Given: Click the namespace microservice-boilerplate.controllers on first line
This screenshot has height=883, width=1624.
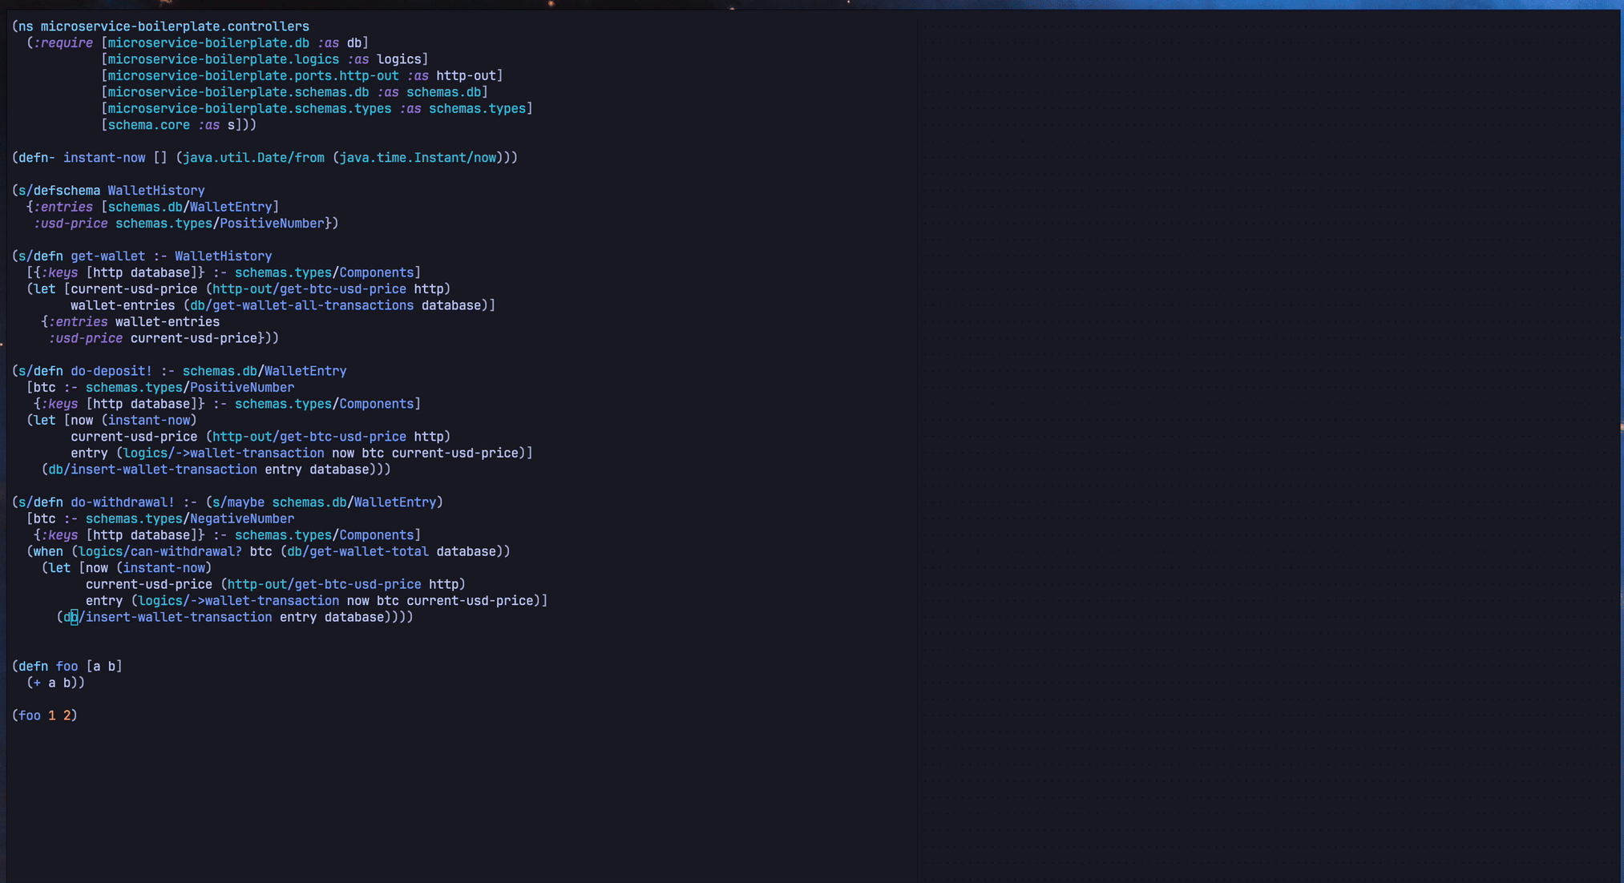Looking at the screenshot, I should click(174, 26).
